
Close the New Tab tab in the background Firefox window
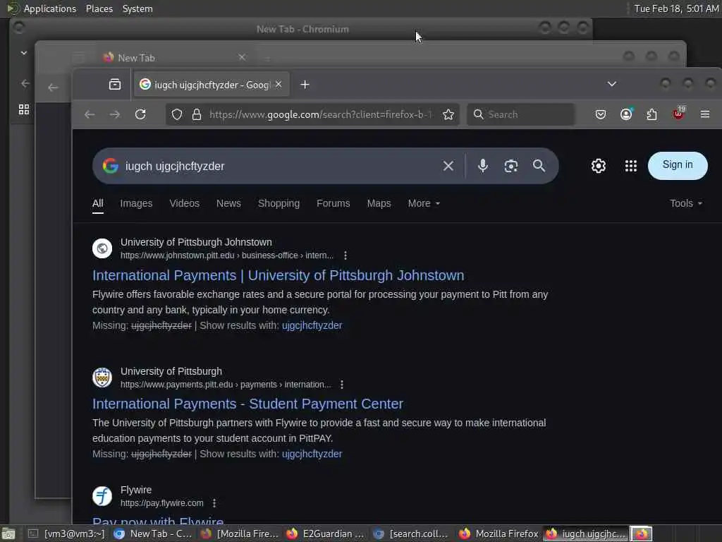pos(242,57)
